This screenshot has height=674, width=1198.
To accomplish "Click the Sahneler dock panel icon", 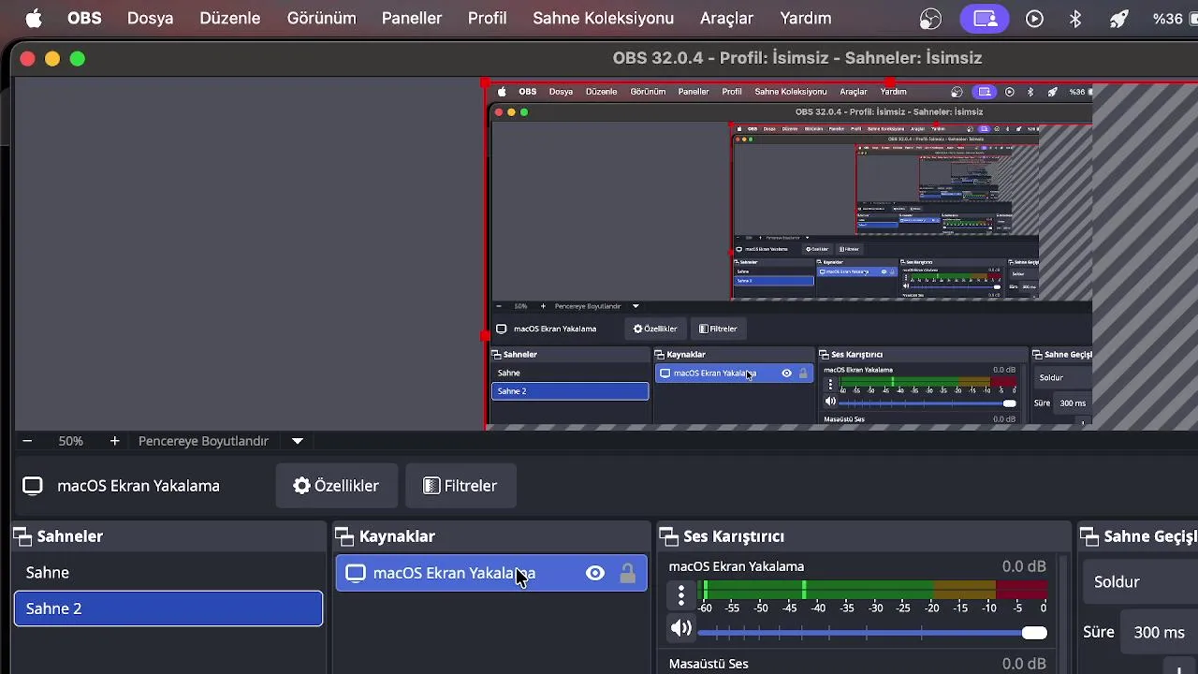I will tap(22, 536).
